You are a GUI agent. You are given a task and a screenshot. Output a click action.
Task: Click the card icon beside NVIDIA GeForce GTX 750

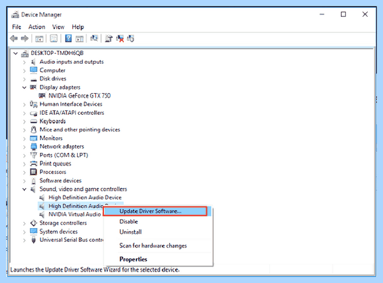click(42, 96)
